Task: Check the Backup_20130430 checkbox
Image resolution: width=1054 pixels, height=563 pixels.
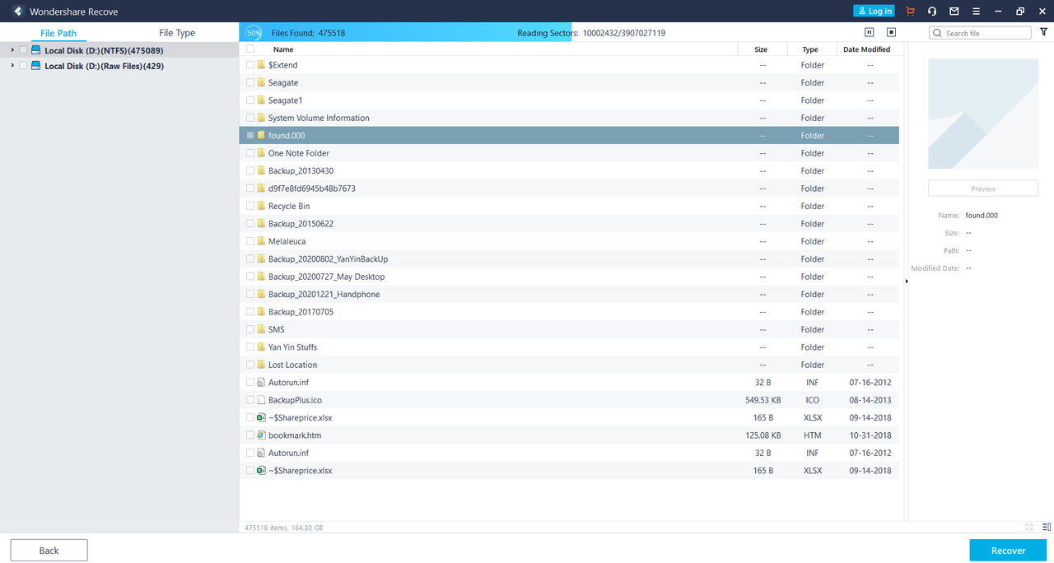Action: [x=250, y=170]
